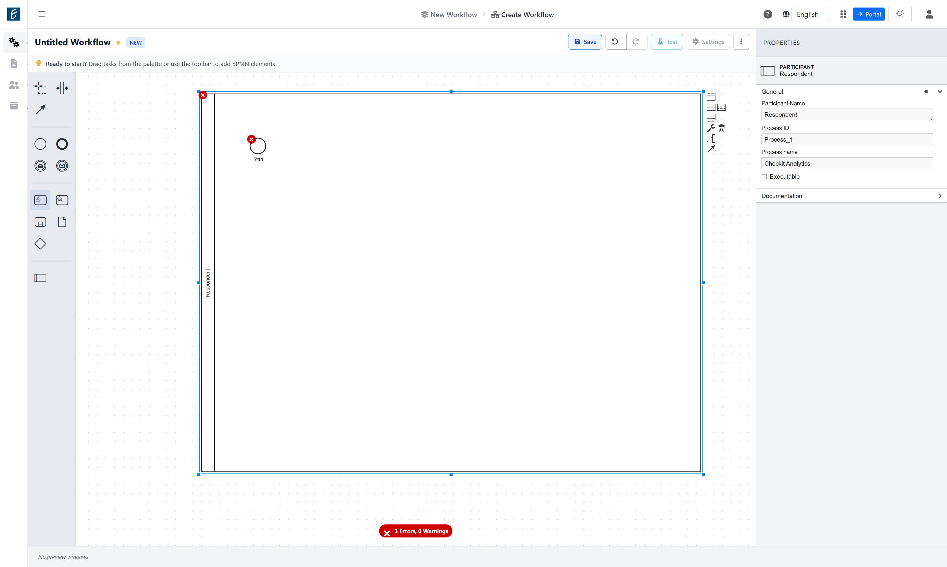Append a text annotation to the pool
Screen dimensions: 947x567
711,139
